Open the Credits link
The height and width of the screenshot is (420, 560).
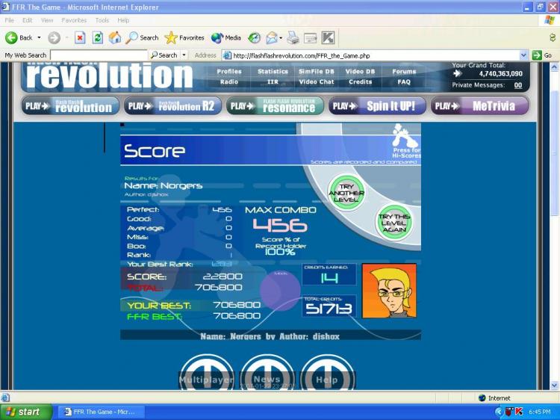coord(360,82)
